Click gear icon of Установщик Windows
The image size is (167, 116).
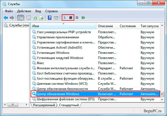click(x=34, y=52)
